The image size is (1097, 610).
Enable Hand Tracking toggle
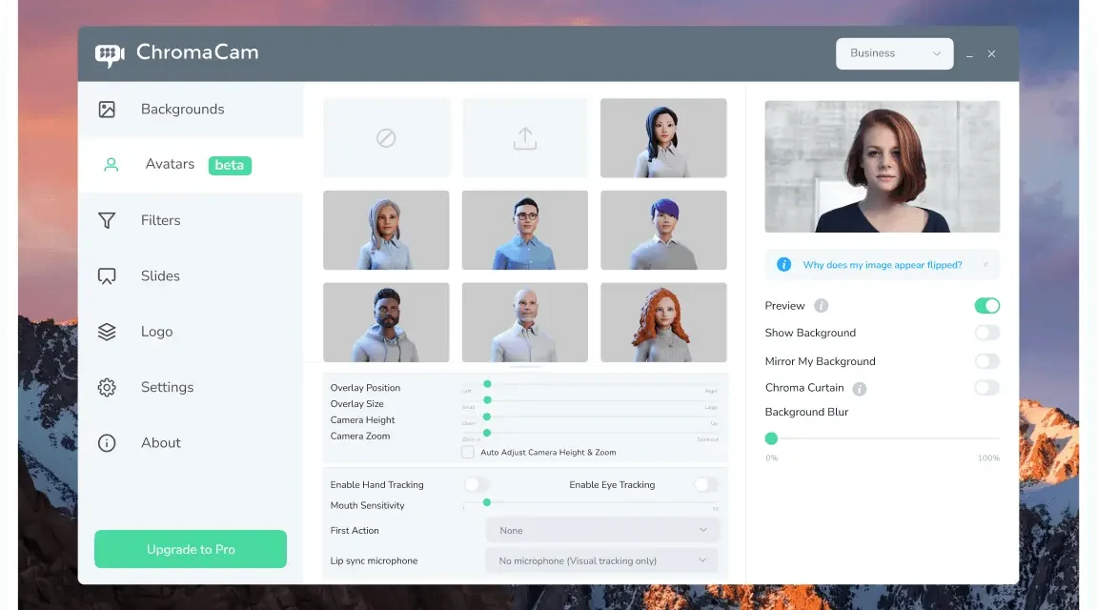pos(477,485)
